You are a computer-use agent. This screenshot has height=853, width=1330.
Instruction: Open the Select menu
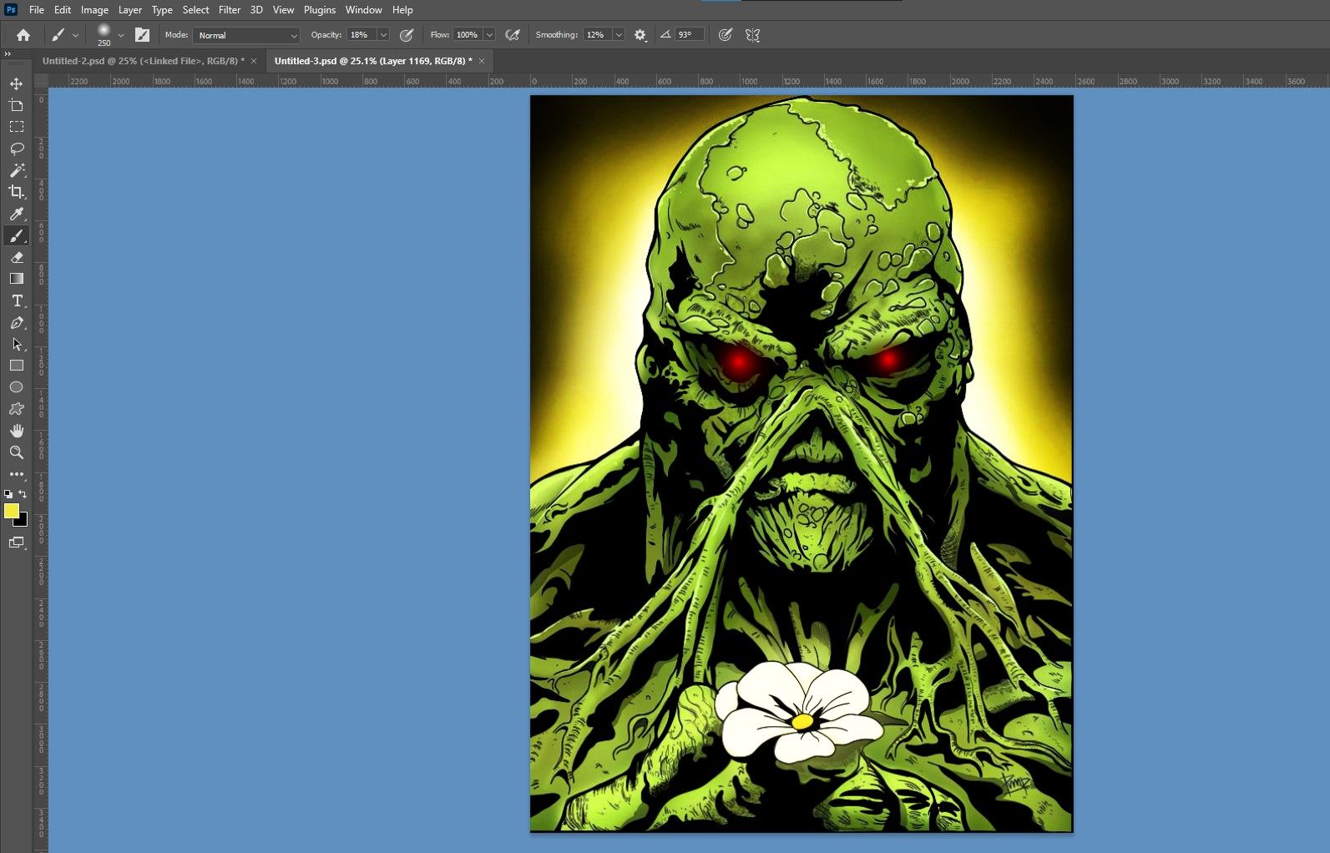pyautogui.click(x=196, y=10)
